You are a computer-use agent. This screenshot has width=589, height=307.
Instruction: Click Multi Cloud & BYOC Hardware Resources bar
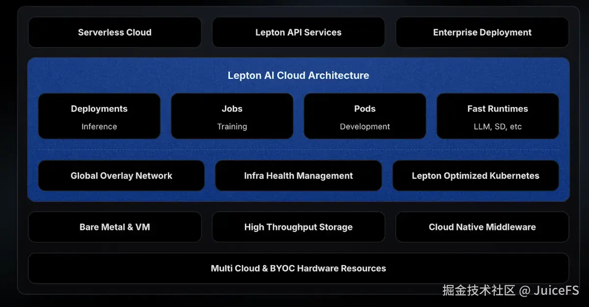(x=298, y=268)
